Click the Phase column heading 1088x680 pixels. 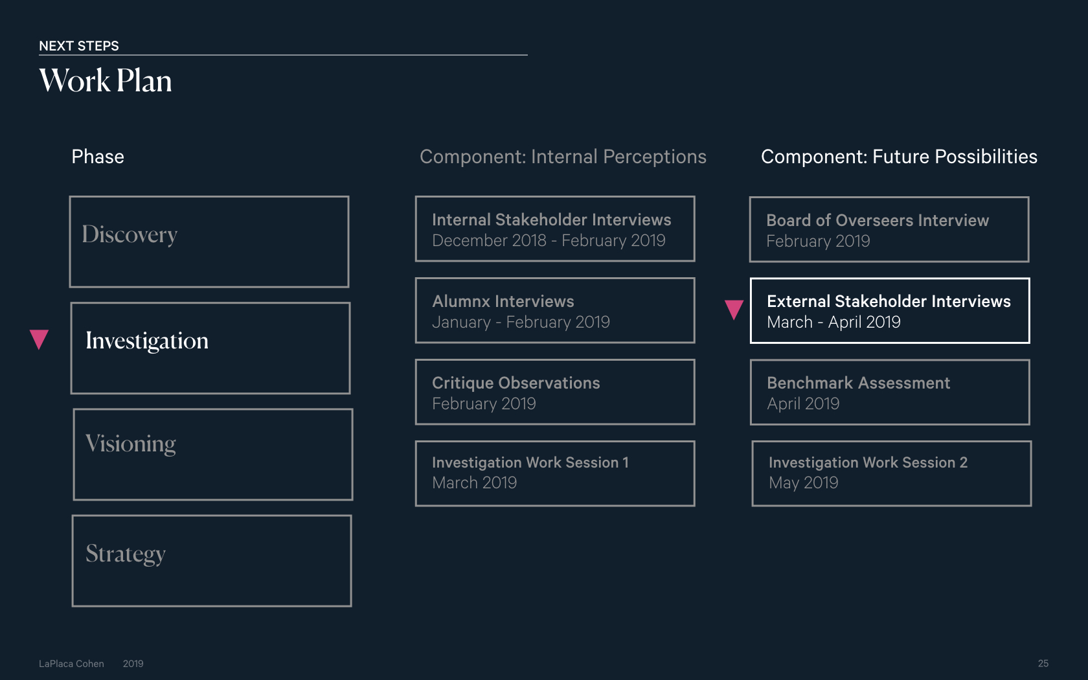tap(98, 157)
